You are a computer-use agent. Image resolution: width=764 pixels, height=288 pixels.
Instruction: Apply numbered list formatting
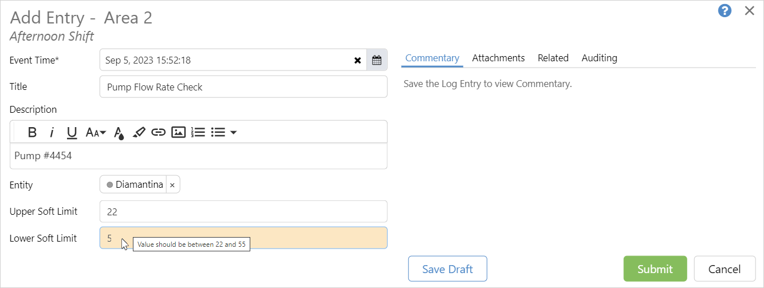[x=198, y=132]
